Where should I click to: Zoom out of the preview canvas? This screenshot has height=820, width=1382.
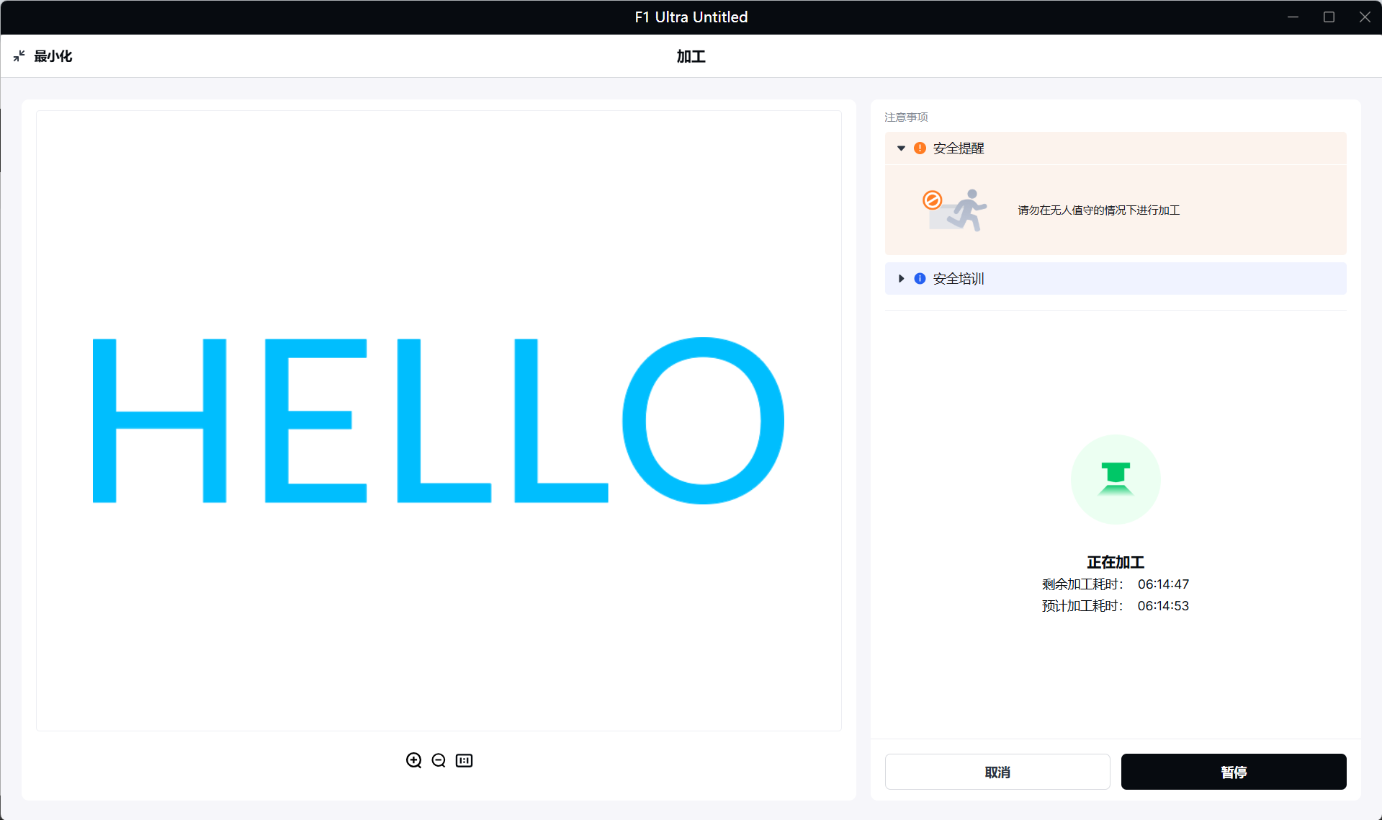(439, 760)
